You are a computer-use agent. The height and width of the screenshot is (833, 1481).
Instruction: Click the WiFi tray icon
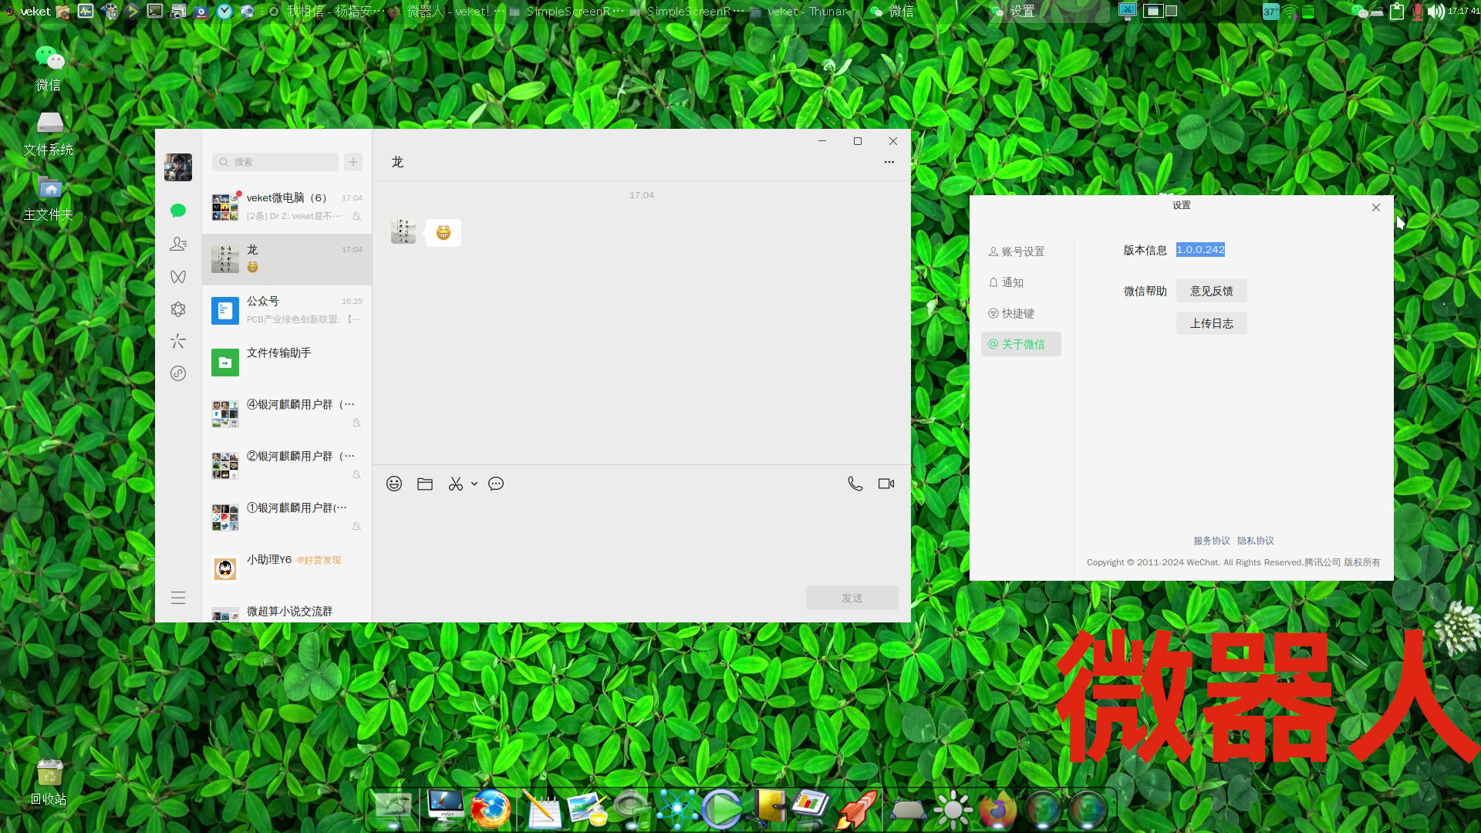[x=1290, y=12]
